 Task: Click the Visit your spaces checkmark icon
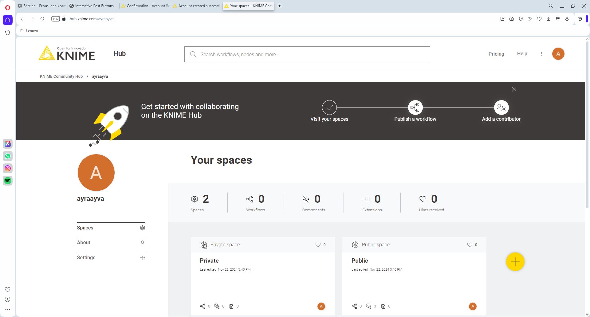click(329, 108)
